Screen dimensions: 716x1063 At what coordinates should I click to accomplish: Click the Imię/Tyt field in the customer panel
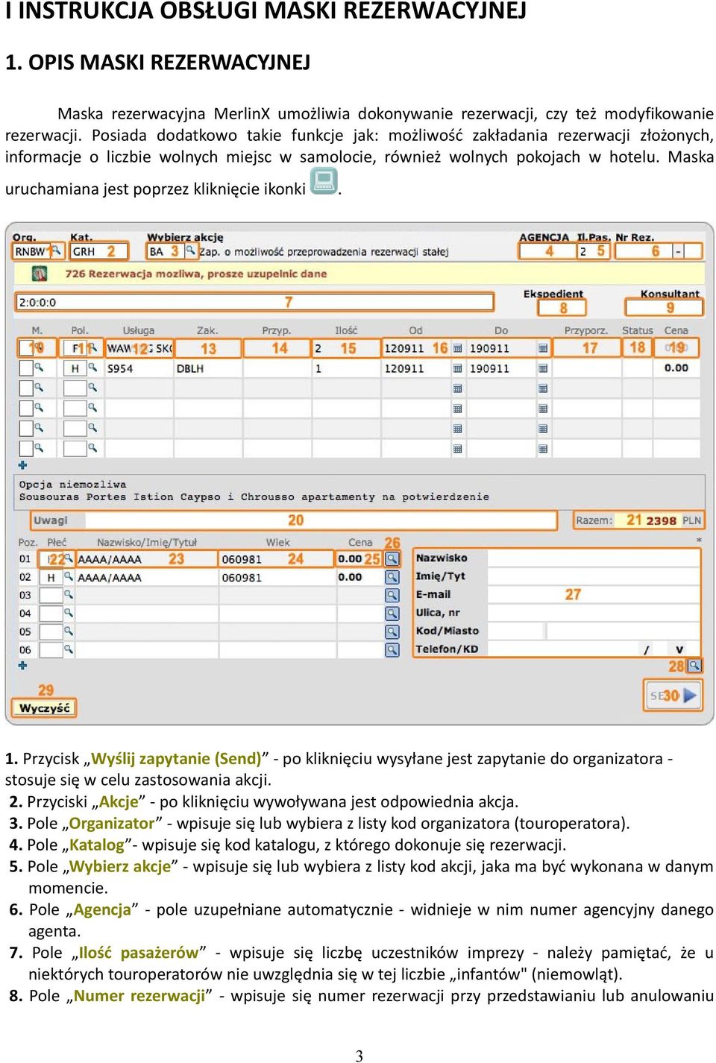tap(594, 576)
